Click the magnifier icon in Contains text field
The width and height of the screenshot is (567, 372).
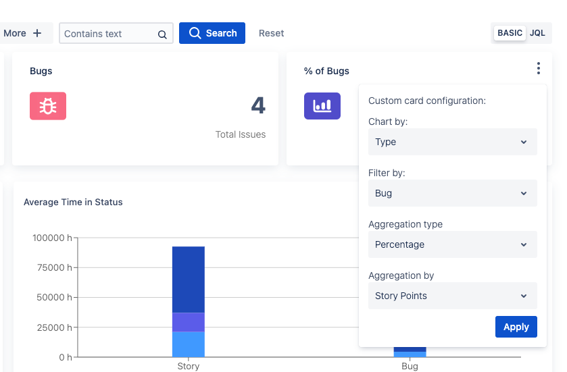tap(162, 34)
